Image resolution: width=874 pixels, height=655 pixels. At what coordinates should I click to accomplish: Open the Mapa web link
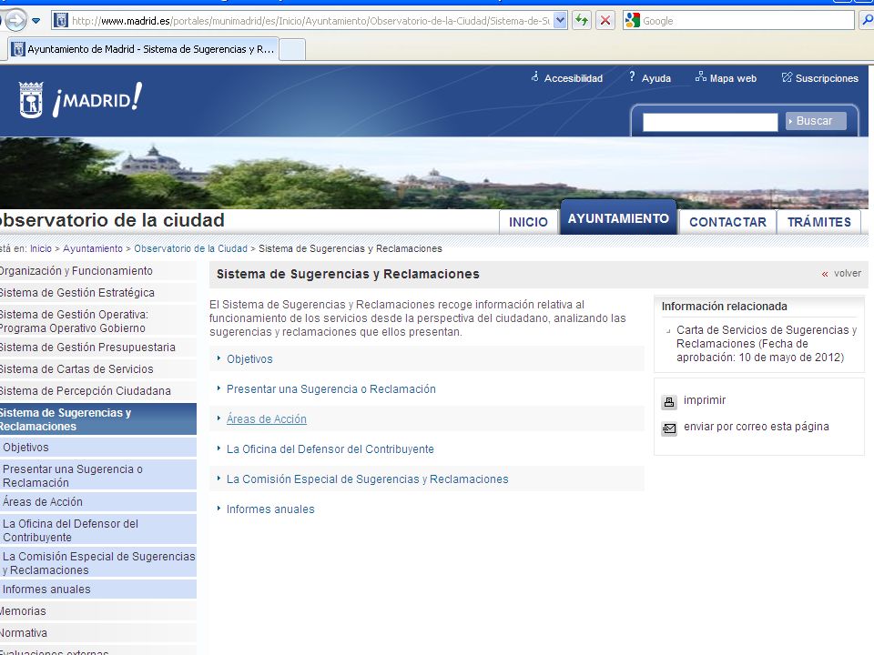tap(733, 78)
